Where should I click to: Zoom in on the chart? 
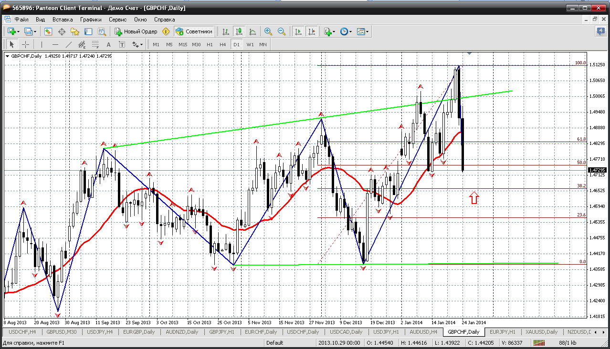(268, 31)
